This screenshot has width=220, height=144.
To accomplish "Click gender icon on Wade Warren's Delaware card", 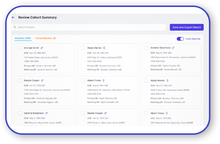I will point(104,48).
